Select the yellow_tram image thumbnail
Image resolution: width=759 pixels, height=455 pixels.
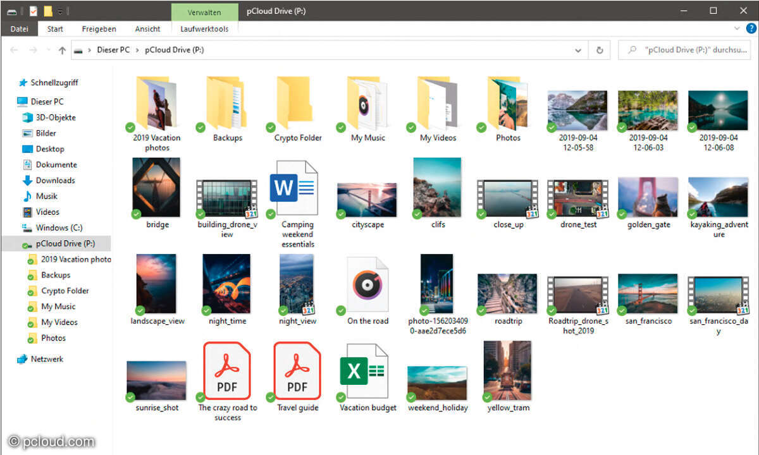[508, 372]
